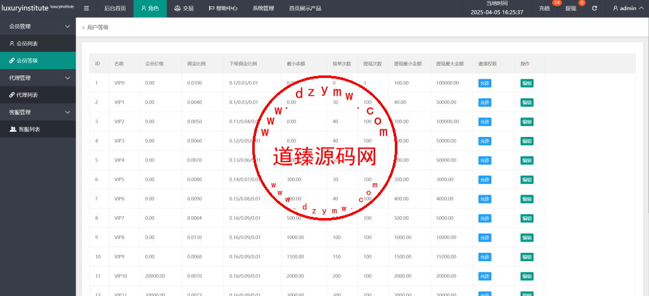Screen dimensions: 649x296
Task: Open 会员等级 in sidebar
Action: 37,60
